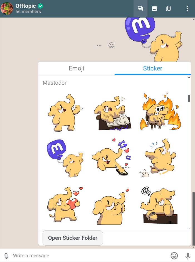Click the sent Mastodon balloon sticker message

point(154,40)
